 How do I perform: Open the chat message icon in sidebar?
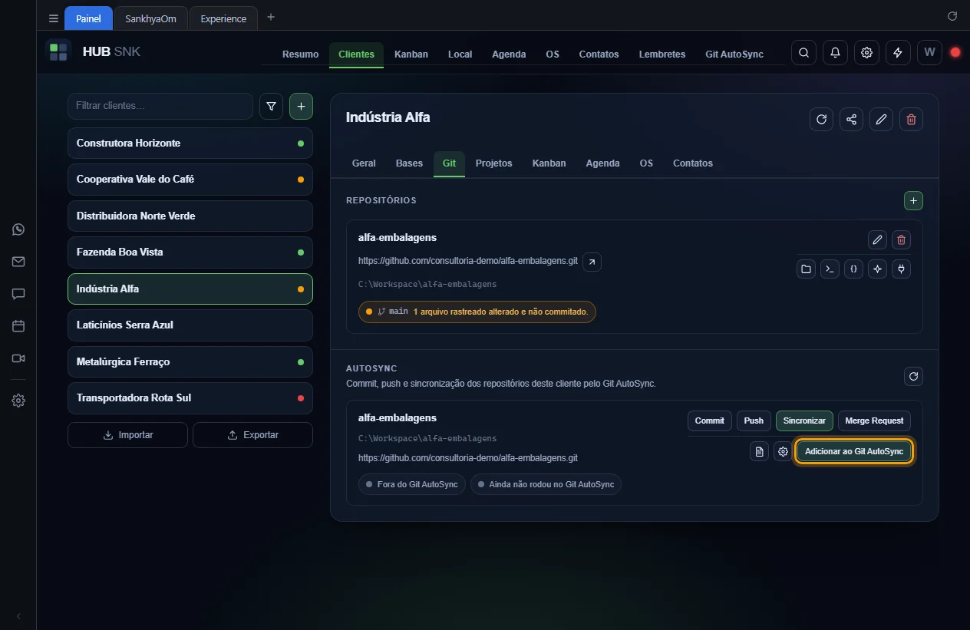pos(18,294)
